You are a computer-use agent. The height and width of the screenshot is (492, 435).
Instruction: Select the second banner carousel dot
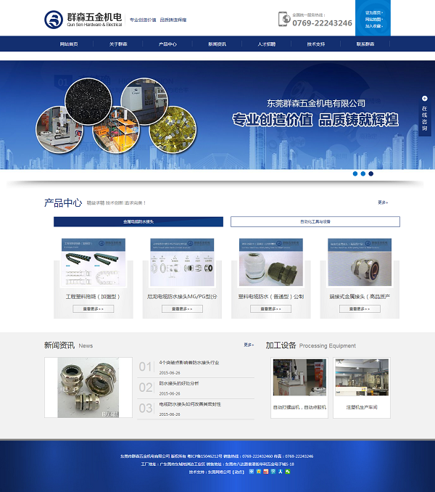(x=363, y=173)
